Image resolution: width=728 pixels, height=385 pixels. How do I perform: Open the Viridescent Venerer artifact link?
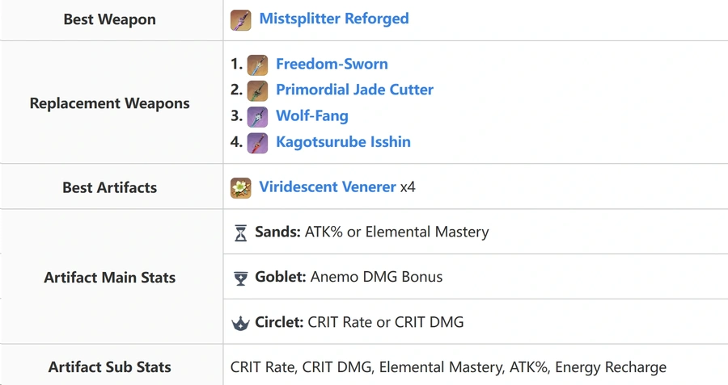point(328,186)
